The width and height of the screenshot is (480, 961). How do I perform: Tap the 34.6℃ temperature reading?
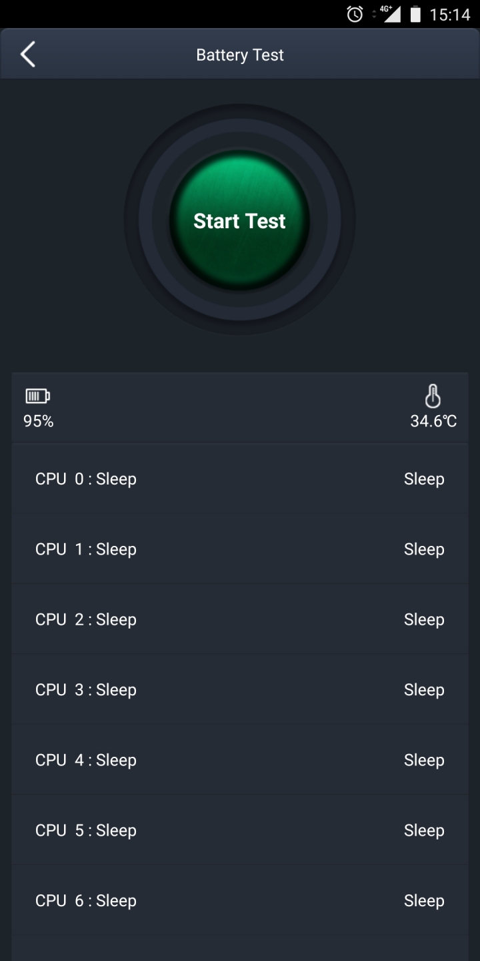pos(433,421)
